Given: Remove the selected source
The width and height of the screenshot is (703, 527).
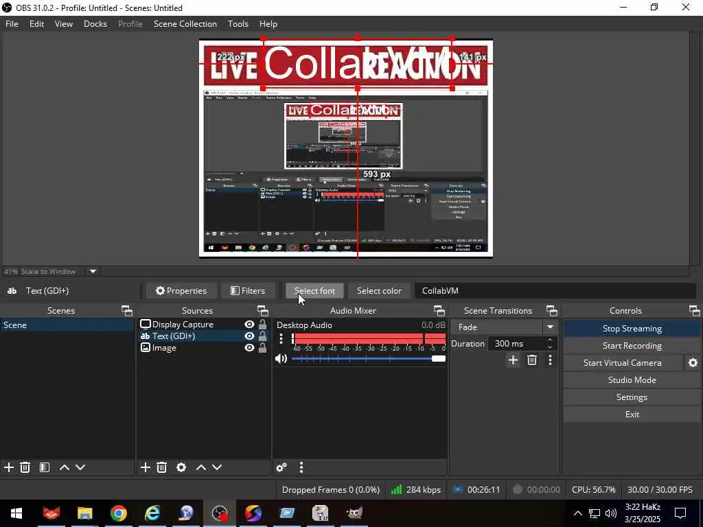Looking at the screenshot, I should [162, 467].
